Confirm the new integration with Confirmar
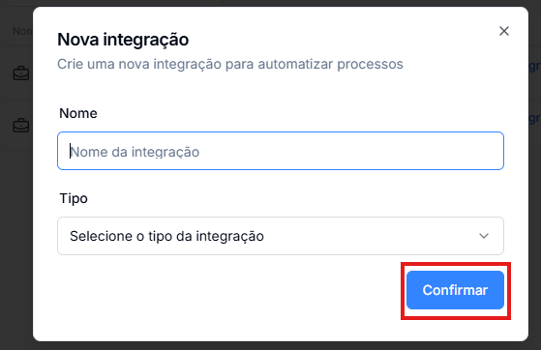This screenshot has width=541, height=350. 455,290
